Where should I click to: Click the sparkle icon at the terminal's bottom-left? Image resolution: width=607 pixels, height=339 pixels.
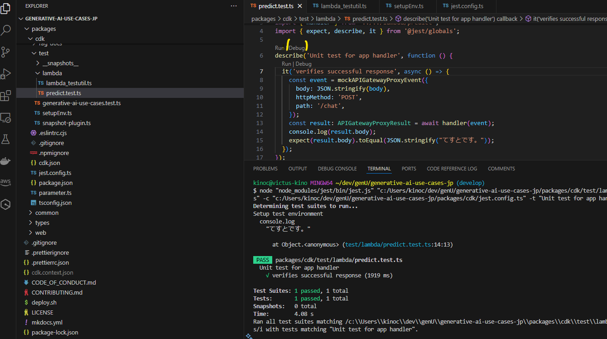(x=249, y=336)
